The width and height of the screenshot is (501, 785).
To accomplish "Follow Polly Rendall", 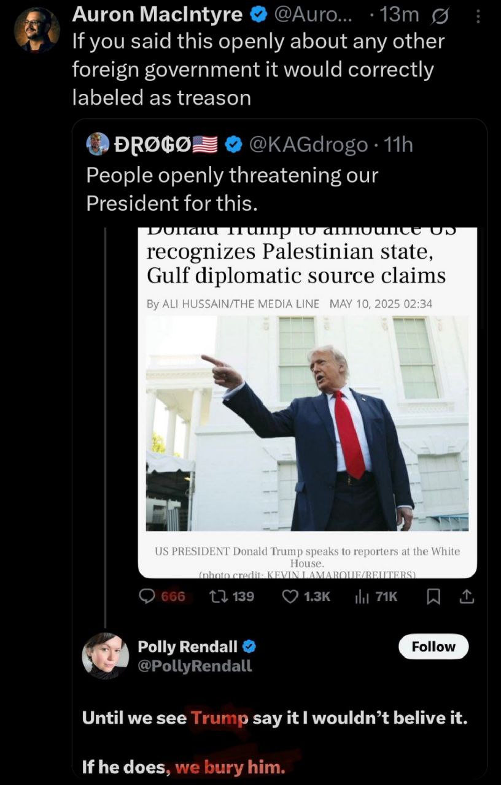I will click(x=433, y=646).
